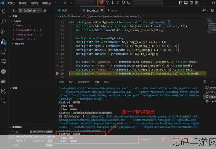Switch to the 端口 panel tab
This screenshot has width=216, height=149.
pyautogui.click(x=106, y=82)
